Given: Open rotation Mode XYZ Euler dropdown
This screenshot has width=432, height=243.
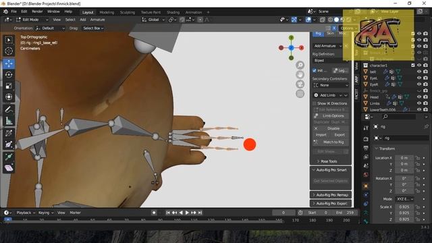Looking at the screenshot, I should [405, 199].
